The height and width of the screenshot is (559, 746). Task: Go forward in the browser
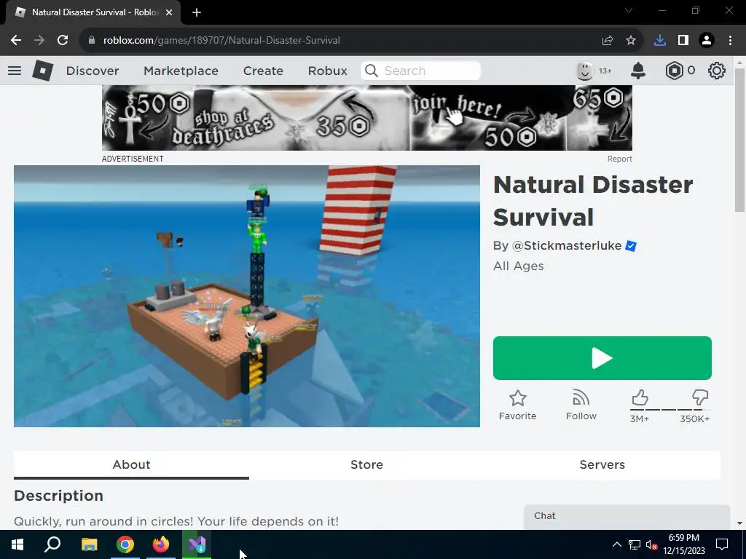pyautogui.click(x=39, y=41)
